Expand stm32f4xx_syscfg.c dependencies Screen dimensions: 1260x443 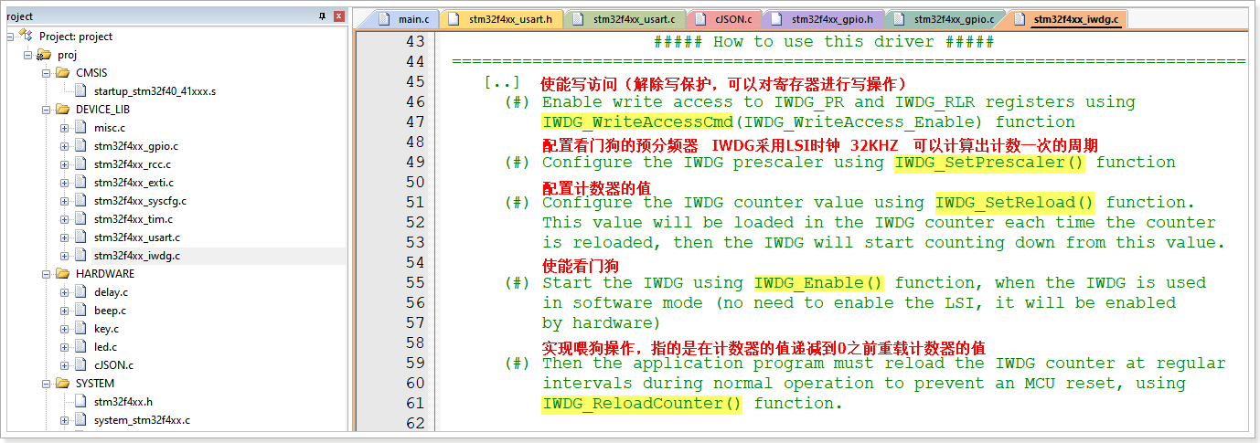click(x=65, y=201)
